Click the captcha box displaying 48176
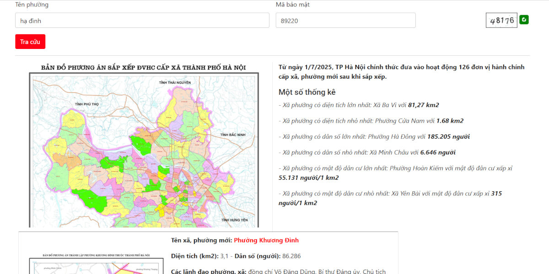The image size is (549, 274). coord(501,20)
